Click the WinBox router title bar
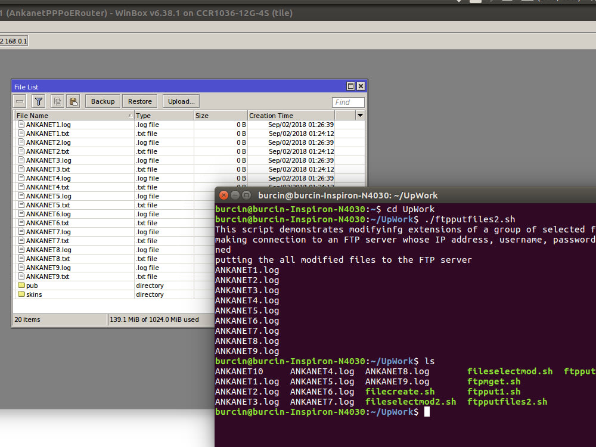 (x=149, y=13)
